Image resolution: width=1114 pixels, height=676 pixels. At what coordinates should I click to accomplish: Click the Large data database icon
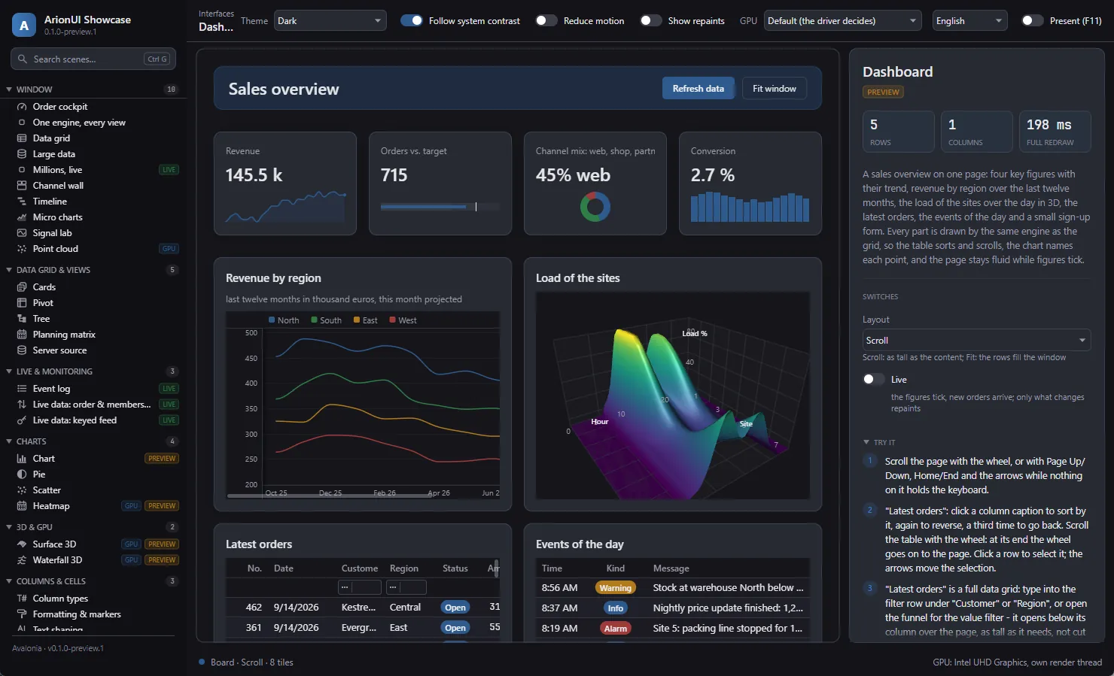pos(22,154)
